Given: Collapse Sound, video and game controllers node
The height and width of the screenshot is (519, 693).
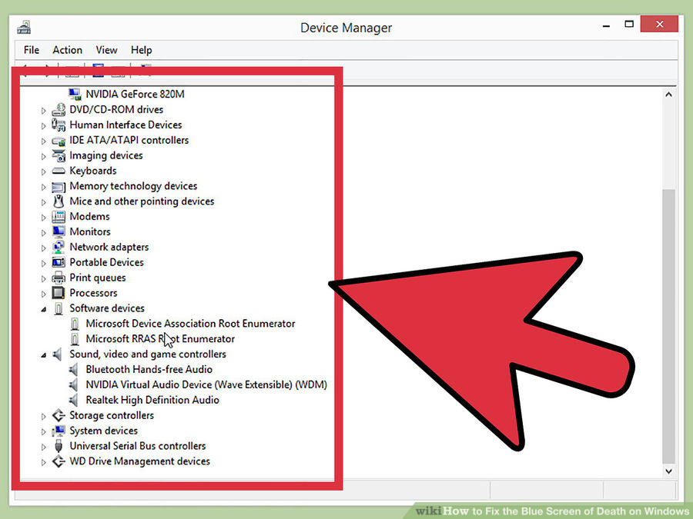Looking at the screenshot, I should click(43, 355).
